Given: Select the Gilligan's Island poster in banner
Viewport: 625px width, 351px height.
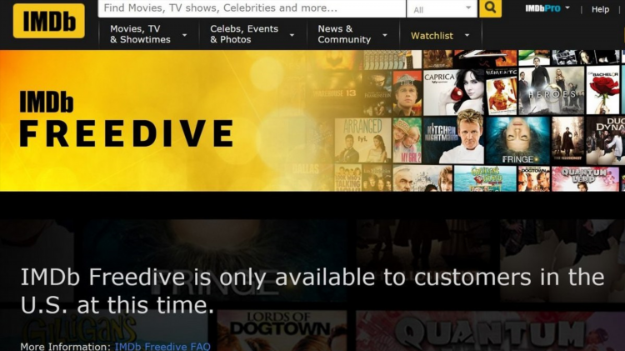Looking at the screenshot, I should point(485,178).
